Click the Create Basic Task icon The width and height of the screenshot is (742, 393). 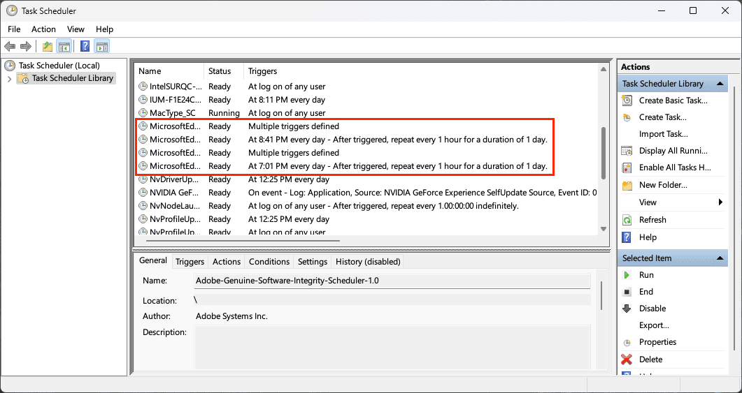click(627, 100)
